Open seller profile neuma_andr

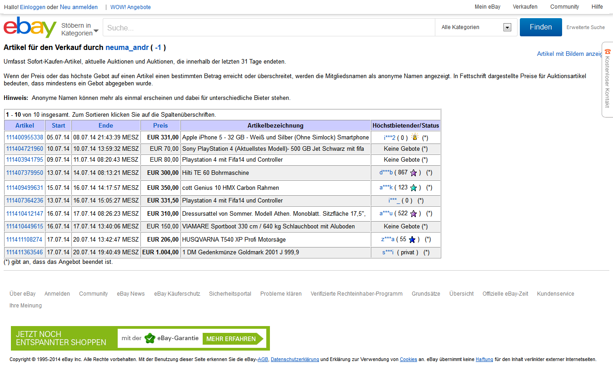point(127,47)
